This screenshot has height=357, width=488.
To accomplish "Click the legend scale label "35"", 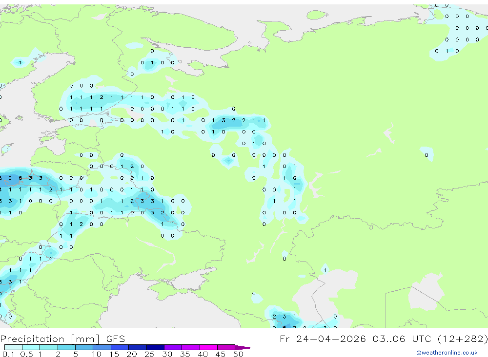I will [x=185, y=354].
